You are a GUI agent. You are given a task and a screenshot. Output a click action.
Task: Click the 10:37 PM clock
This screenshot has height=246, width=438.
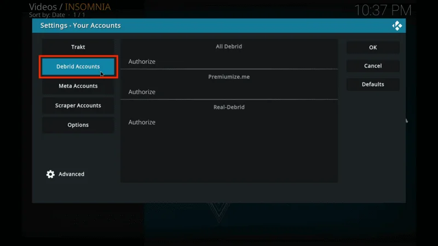pyautogui.click(x=383, y=10)
